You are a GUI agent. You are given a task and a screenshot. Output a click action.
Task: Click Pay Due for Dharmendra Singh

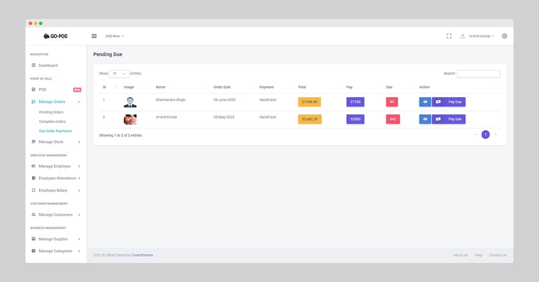tap(449, 102)
